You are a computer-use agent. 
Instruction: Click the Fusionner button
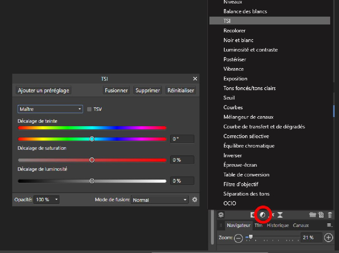(116, 90)
